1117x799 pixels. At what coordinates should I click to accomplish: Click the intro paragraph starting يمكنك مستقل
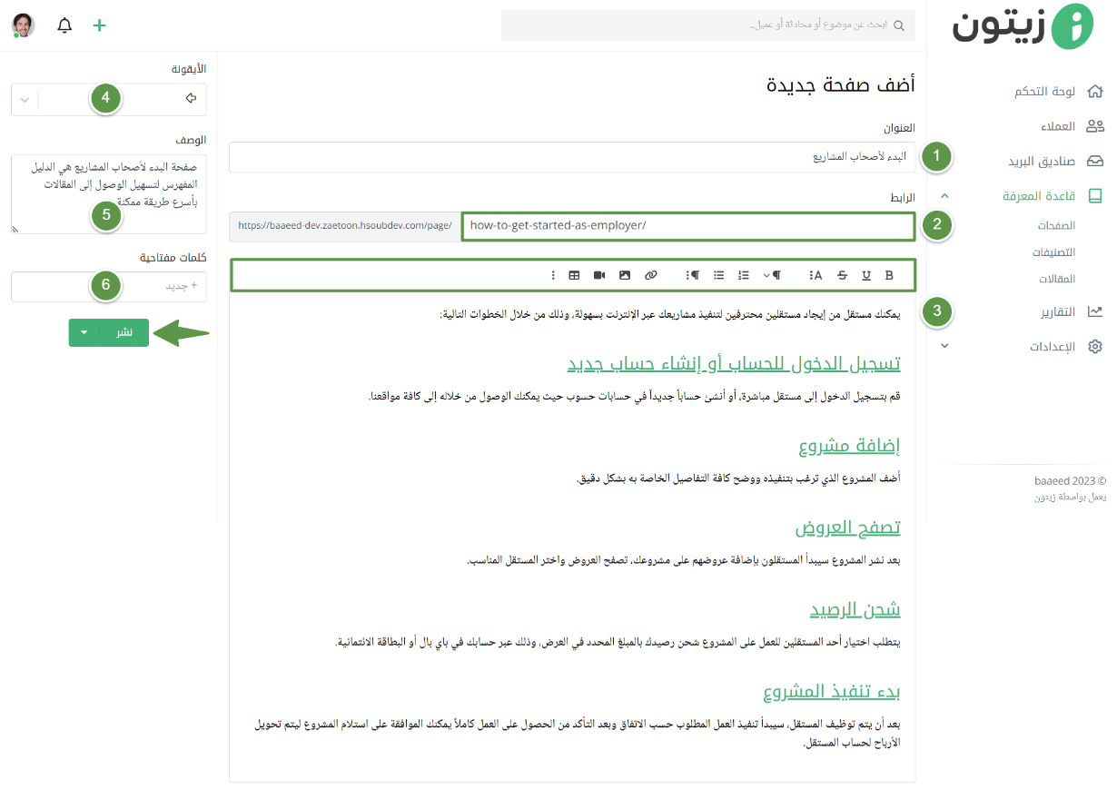click(670, 314)
